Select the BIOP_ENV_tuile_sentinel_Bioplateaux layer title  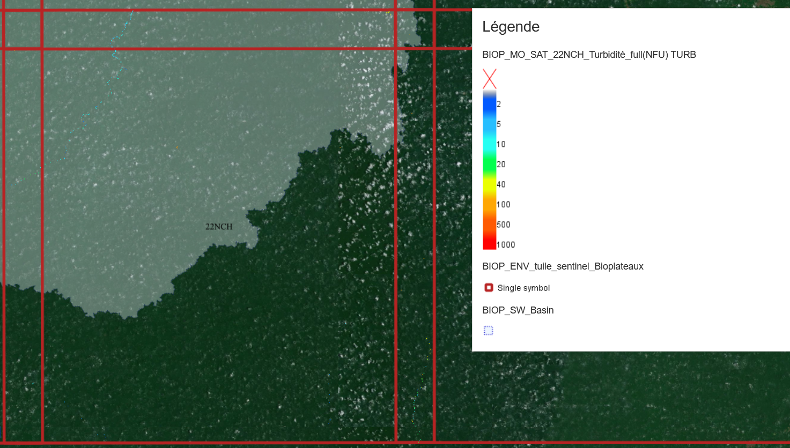tap(563, 266)
